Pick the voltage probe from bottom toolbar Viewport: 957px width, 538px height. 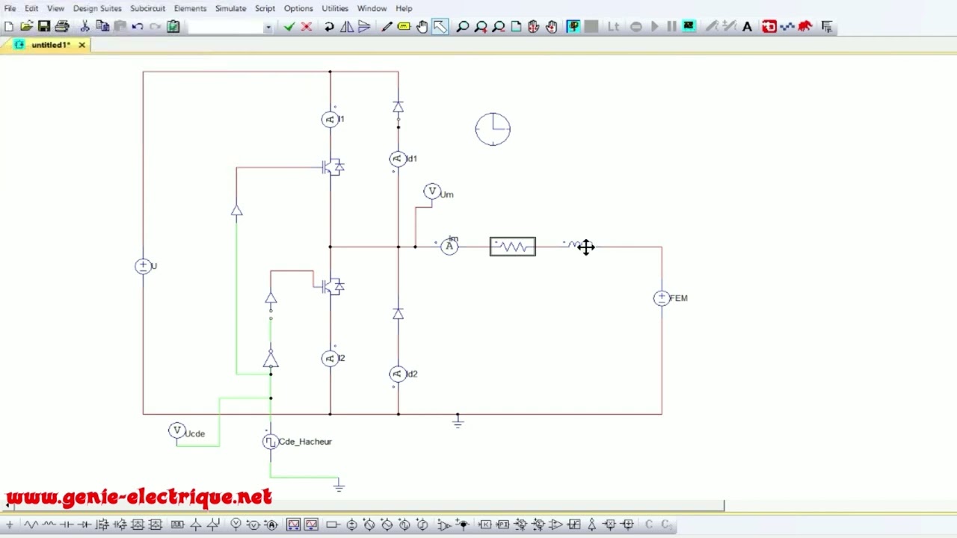[236, 525]
